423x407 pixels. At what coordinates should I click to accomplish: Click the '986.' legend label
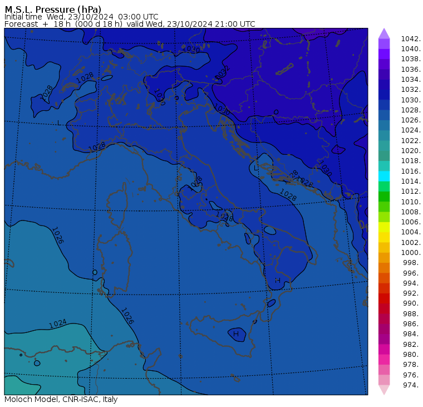pyautogui.click(x=412, y=324)
